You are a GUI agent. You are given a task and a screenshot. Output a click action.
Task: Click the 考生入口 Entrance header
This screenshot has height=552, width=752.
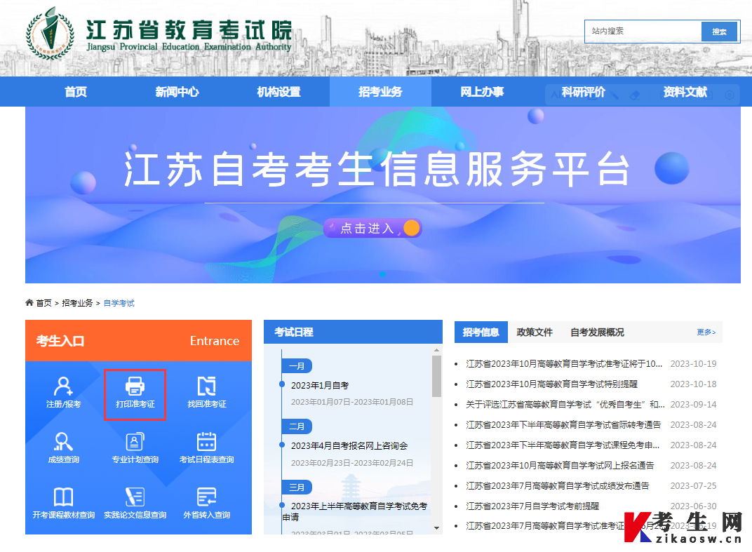(x=138, y=340)
